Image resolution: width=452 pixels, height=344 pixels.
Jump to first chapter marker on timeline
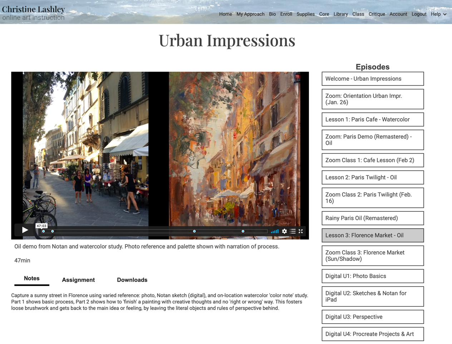click(44, 231)
